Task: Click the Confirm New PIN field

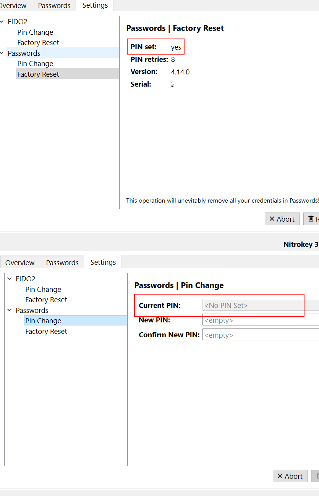Action: pyautogui.click(x=261, y=335)
